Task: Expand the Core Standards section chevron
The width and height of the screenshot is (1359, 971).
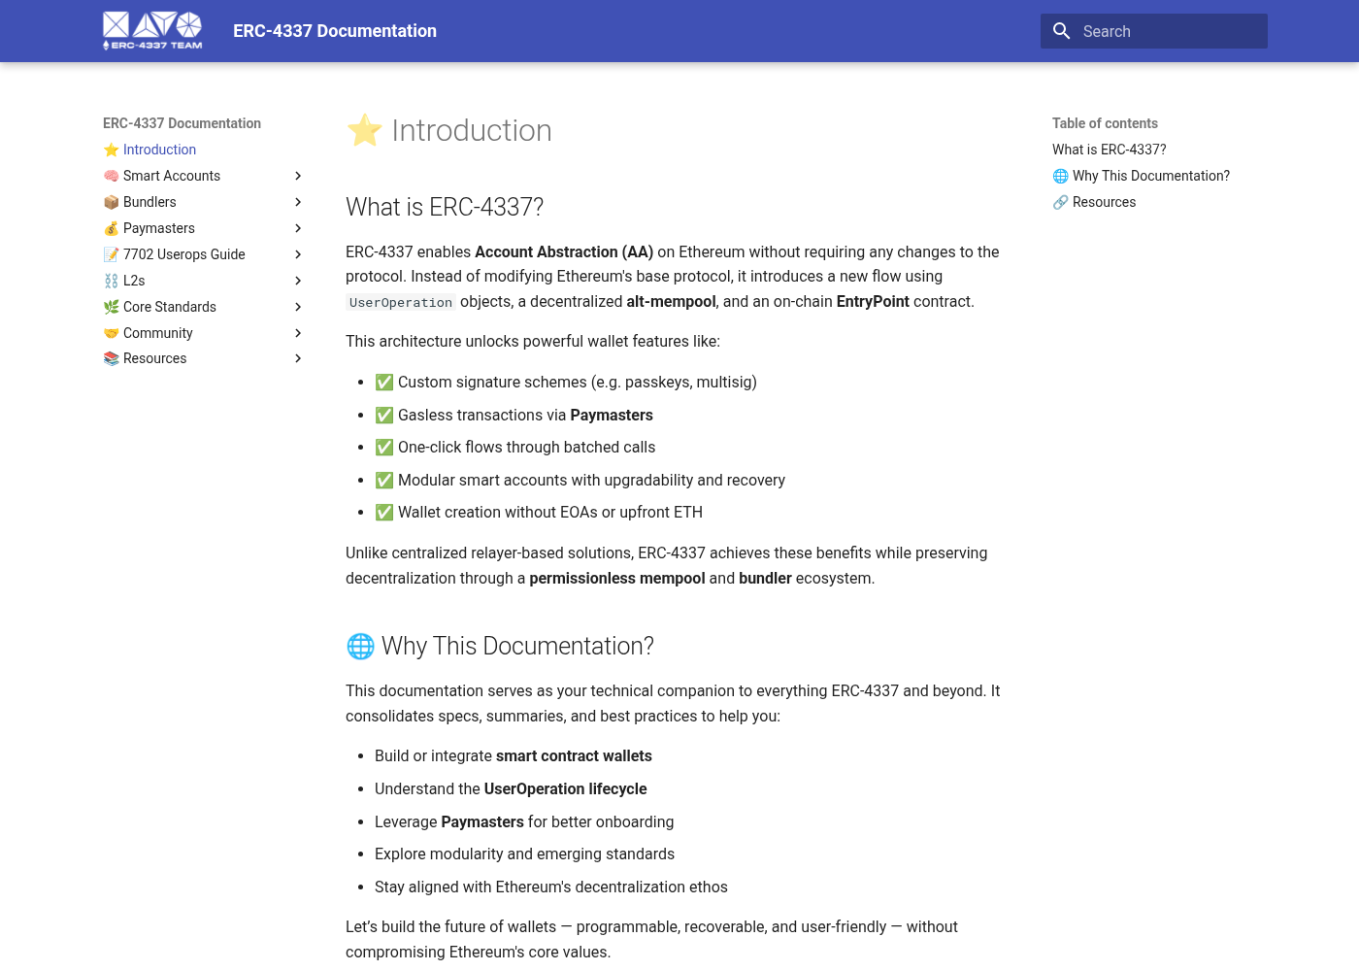Action: [x=298, y=307]
